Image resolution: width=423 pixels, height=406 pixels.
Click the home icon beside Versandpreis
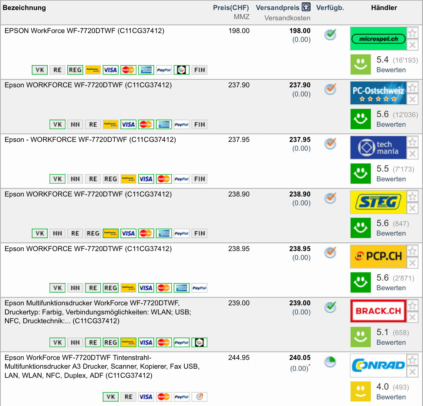click(306, 7)
